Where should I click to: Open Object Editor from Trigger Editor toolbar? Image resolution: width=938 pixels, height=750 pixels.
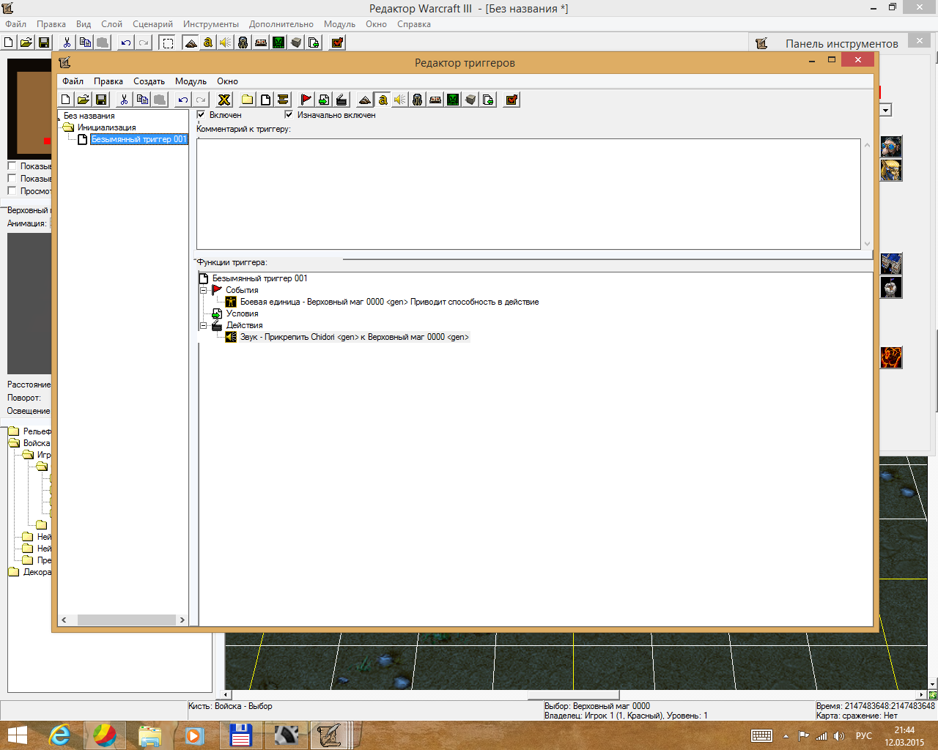tap(418, 100)
